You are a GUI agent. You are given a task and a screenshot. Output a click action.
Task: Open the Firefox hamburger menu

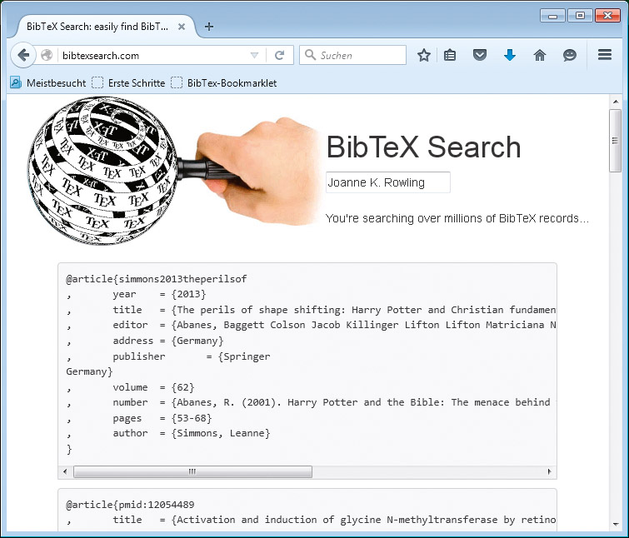pos(605,56)
